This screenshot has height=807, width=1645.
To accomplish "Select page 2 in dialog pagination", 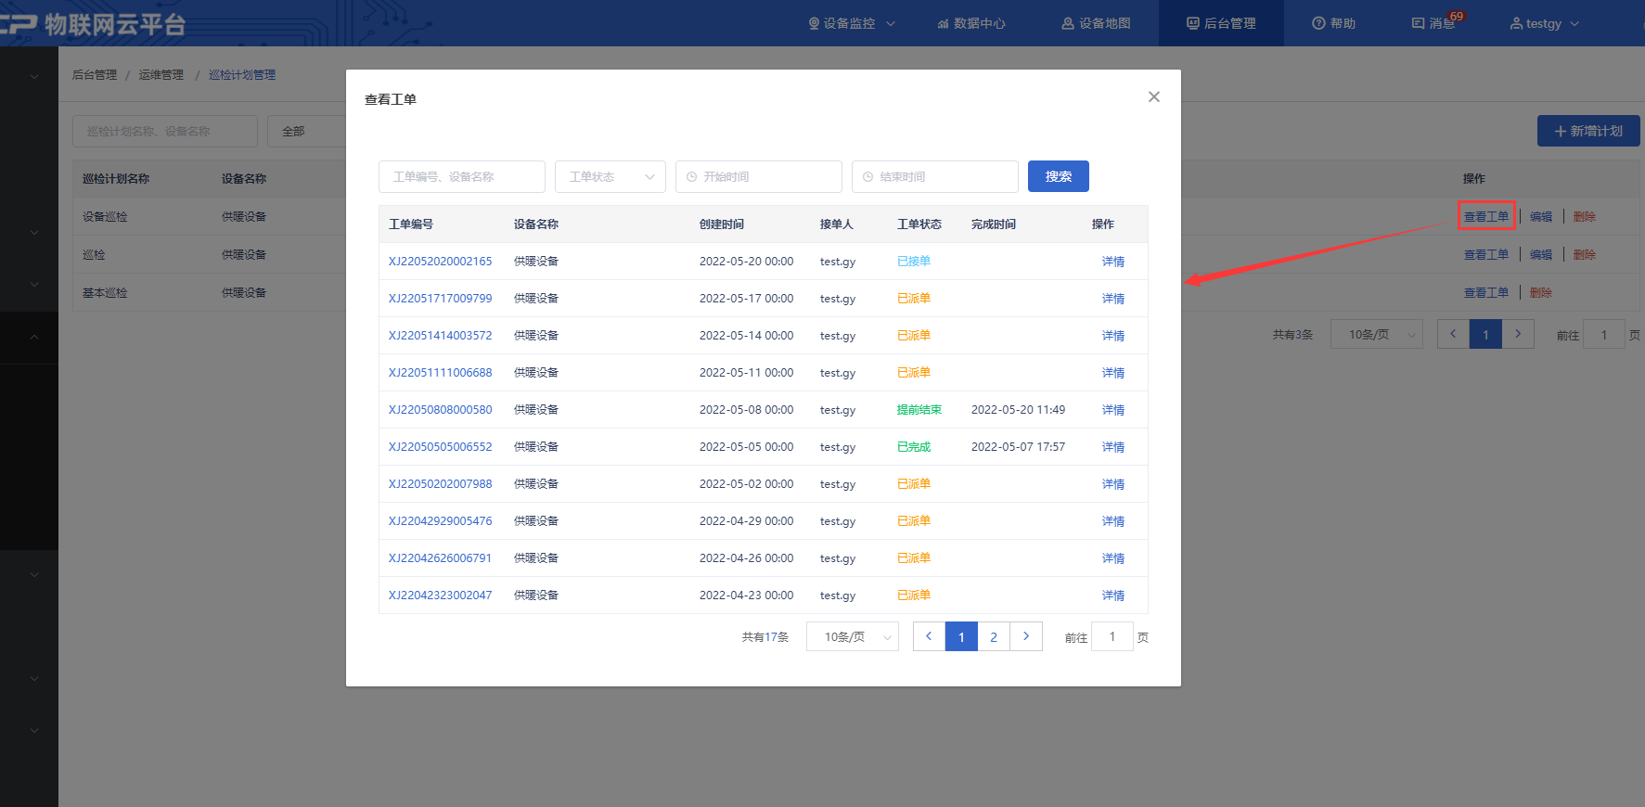I will (994, 636).
